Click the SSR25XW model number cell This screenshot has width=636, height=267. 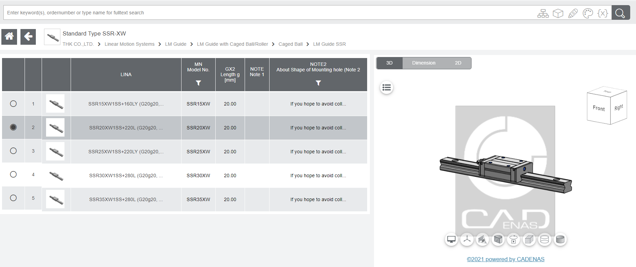(198, 152)
